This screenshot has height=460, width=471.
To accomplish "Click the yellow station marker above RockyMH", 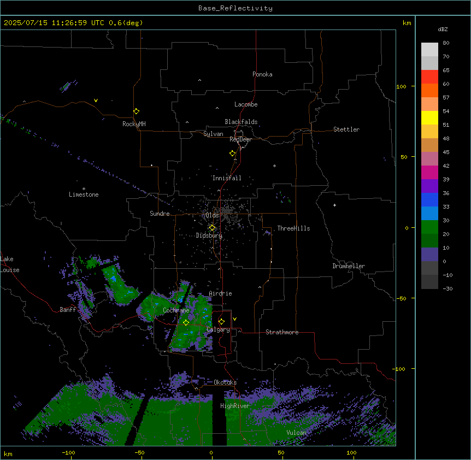I will [x=136, y=111].
